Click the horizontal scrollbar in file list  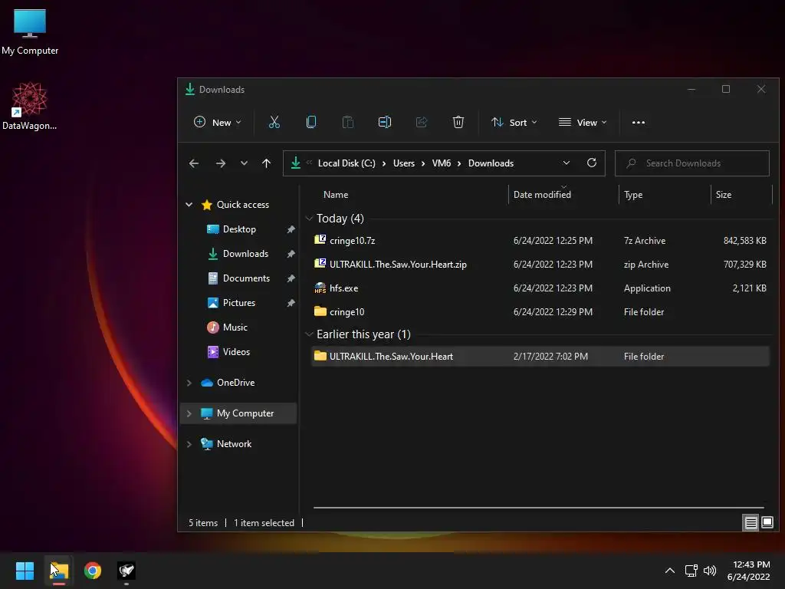[538, 508]
